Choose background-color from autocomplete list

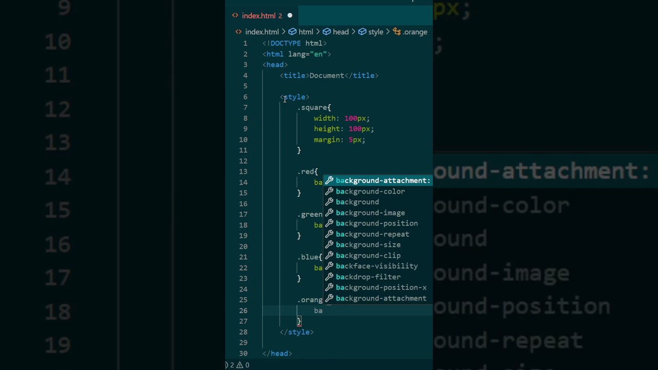click(x=378, y=191)
